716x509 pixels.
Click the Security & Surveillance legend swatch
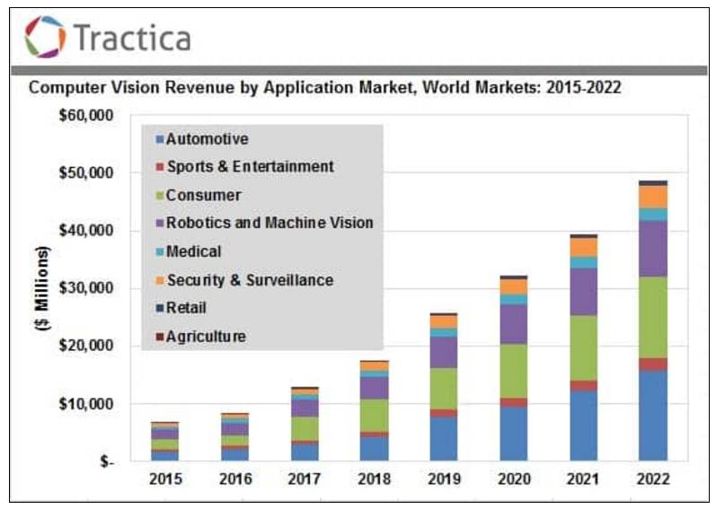click(159, 280)
